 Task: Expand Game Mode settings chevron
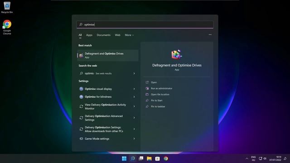pyautogui.click(x=134, y=139)
